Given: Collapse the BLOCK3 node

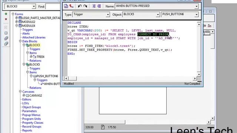Looking at the screenshot, I should (x=24, y=45).
